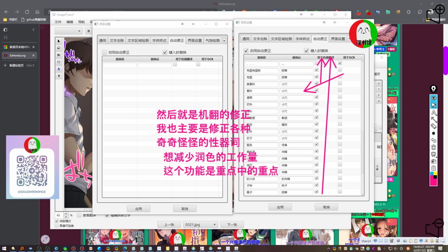Enable the 启用自动更正 checkbox in left dialog
The width and height of the screenshot is (448, 252).
pos(104,52)
